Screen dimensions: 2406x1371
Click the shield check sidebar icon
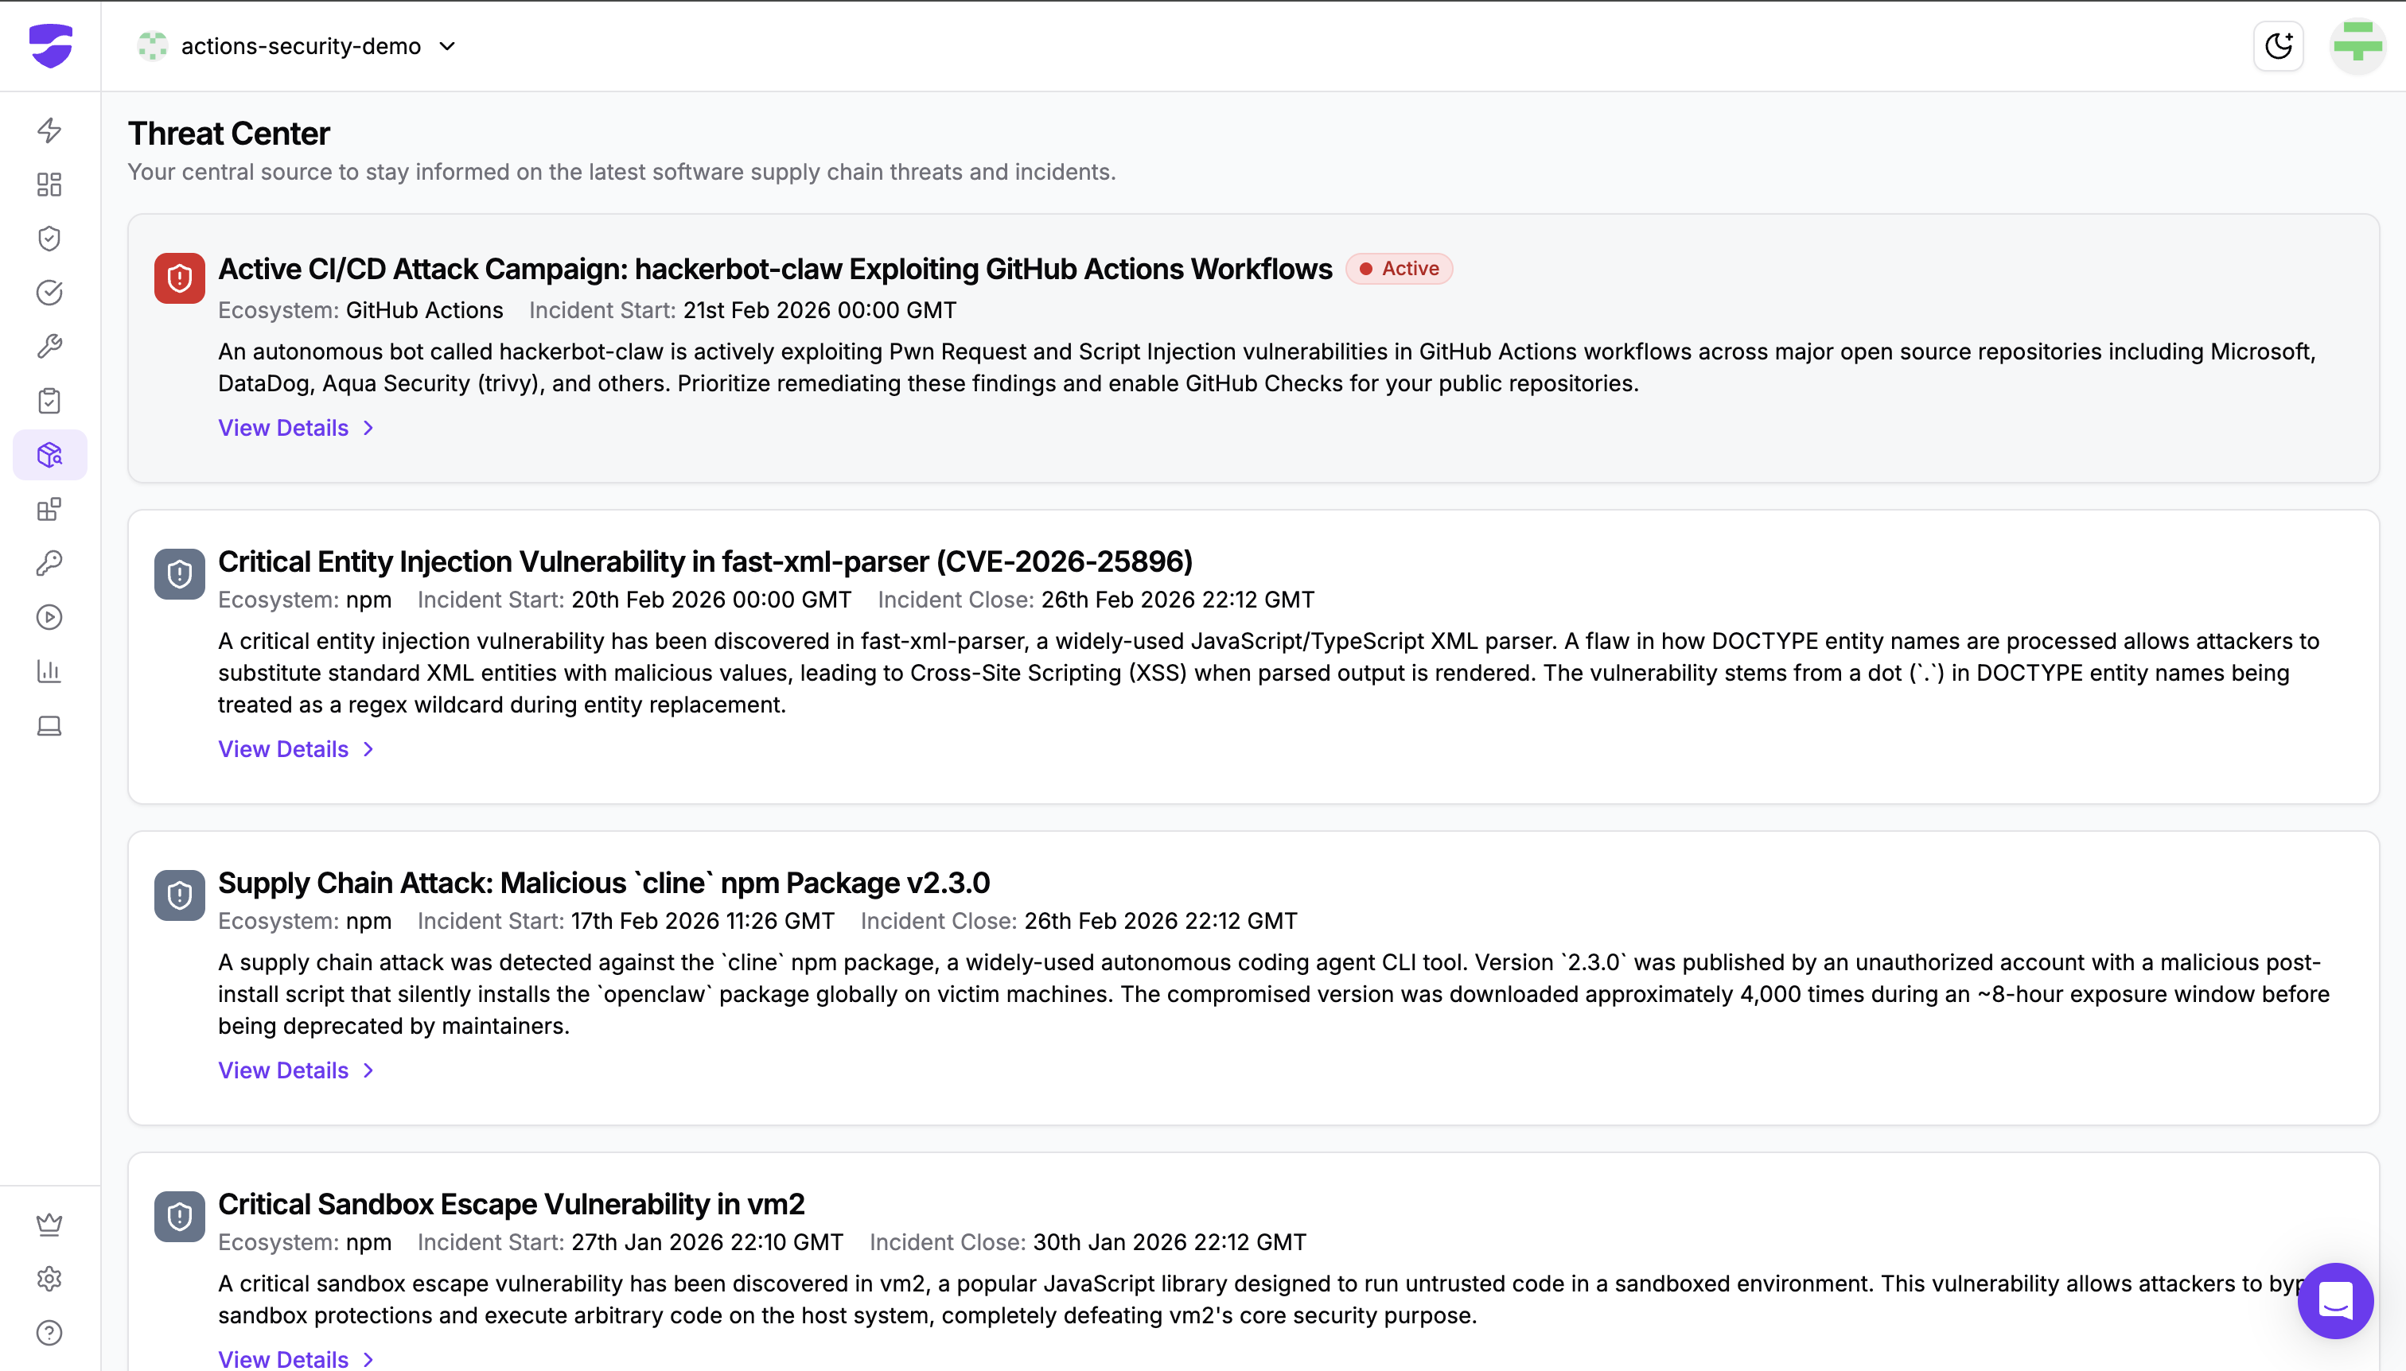tap(49, 239)
